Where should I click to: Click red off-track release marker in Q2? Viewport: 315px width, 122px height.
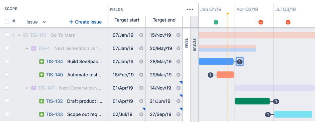pyautogui.click(x=261, y=22)
